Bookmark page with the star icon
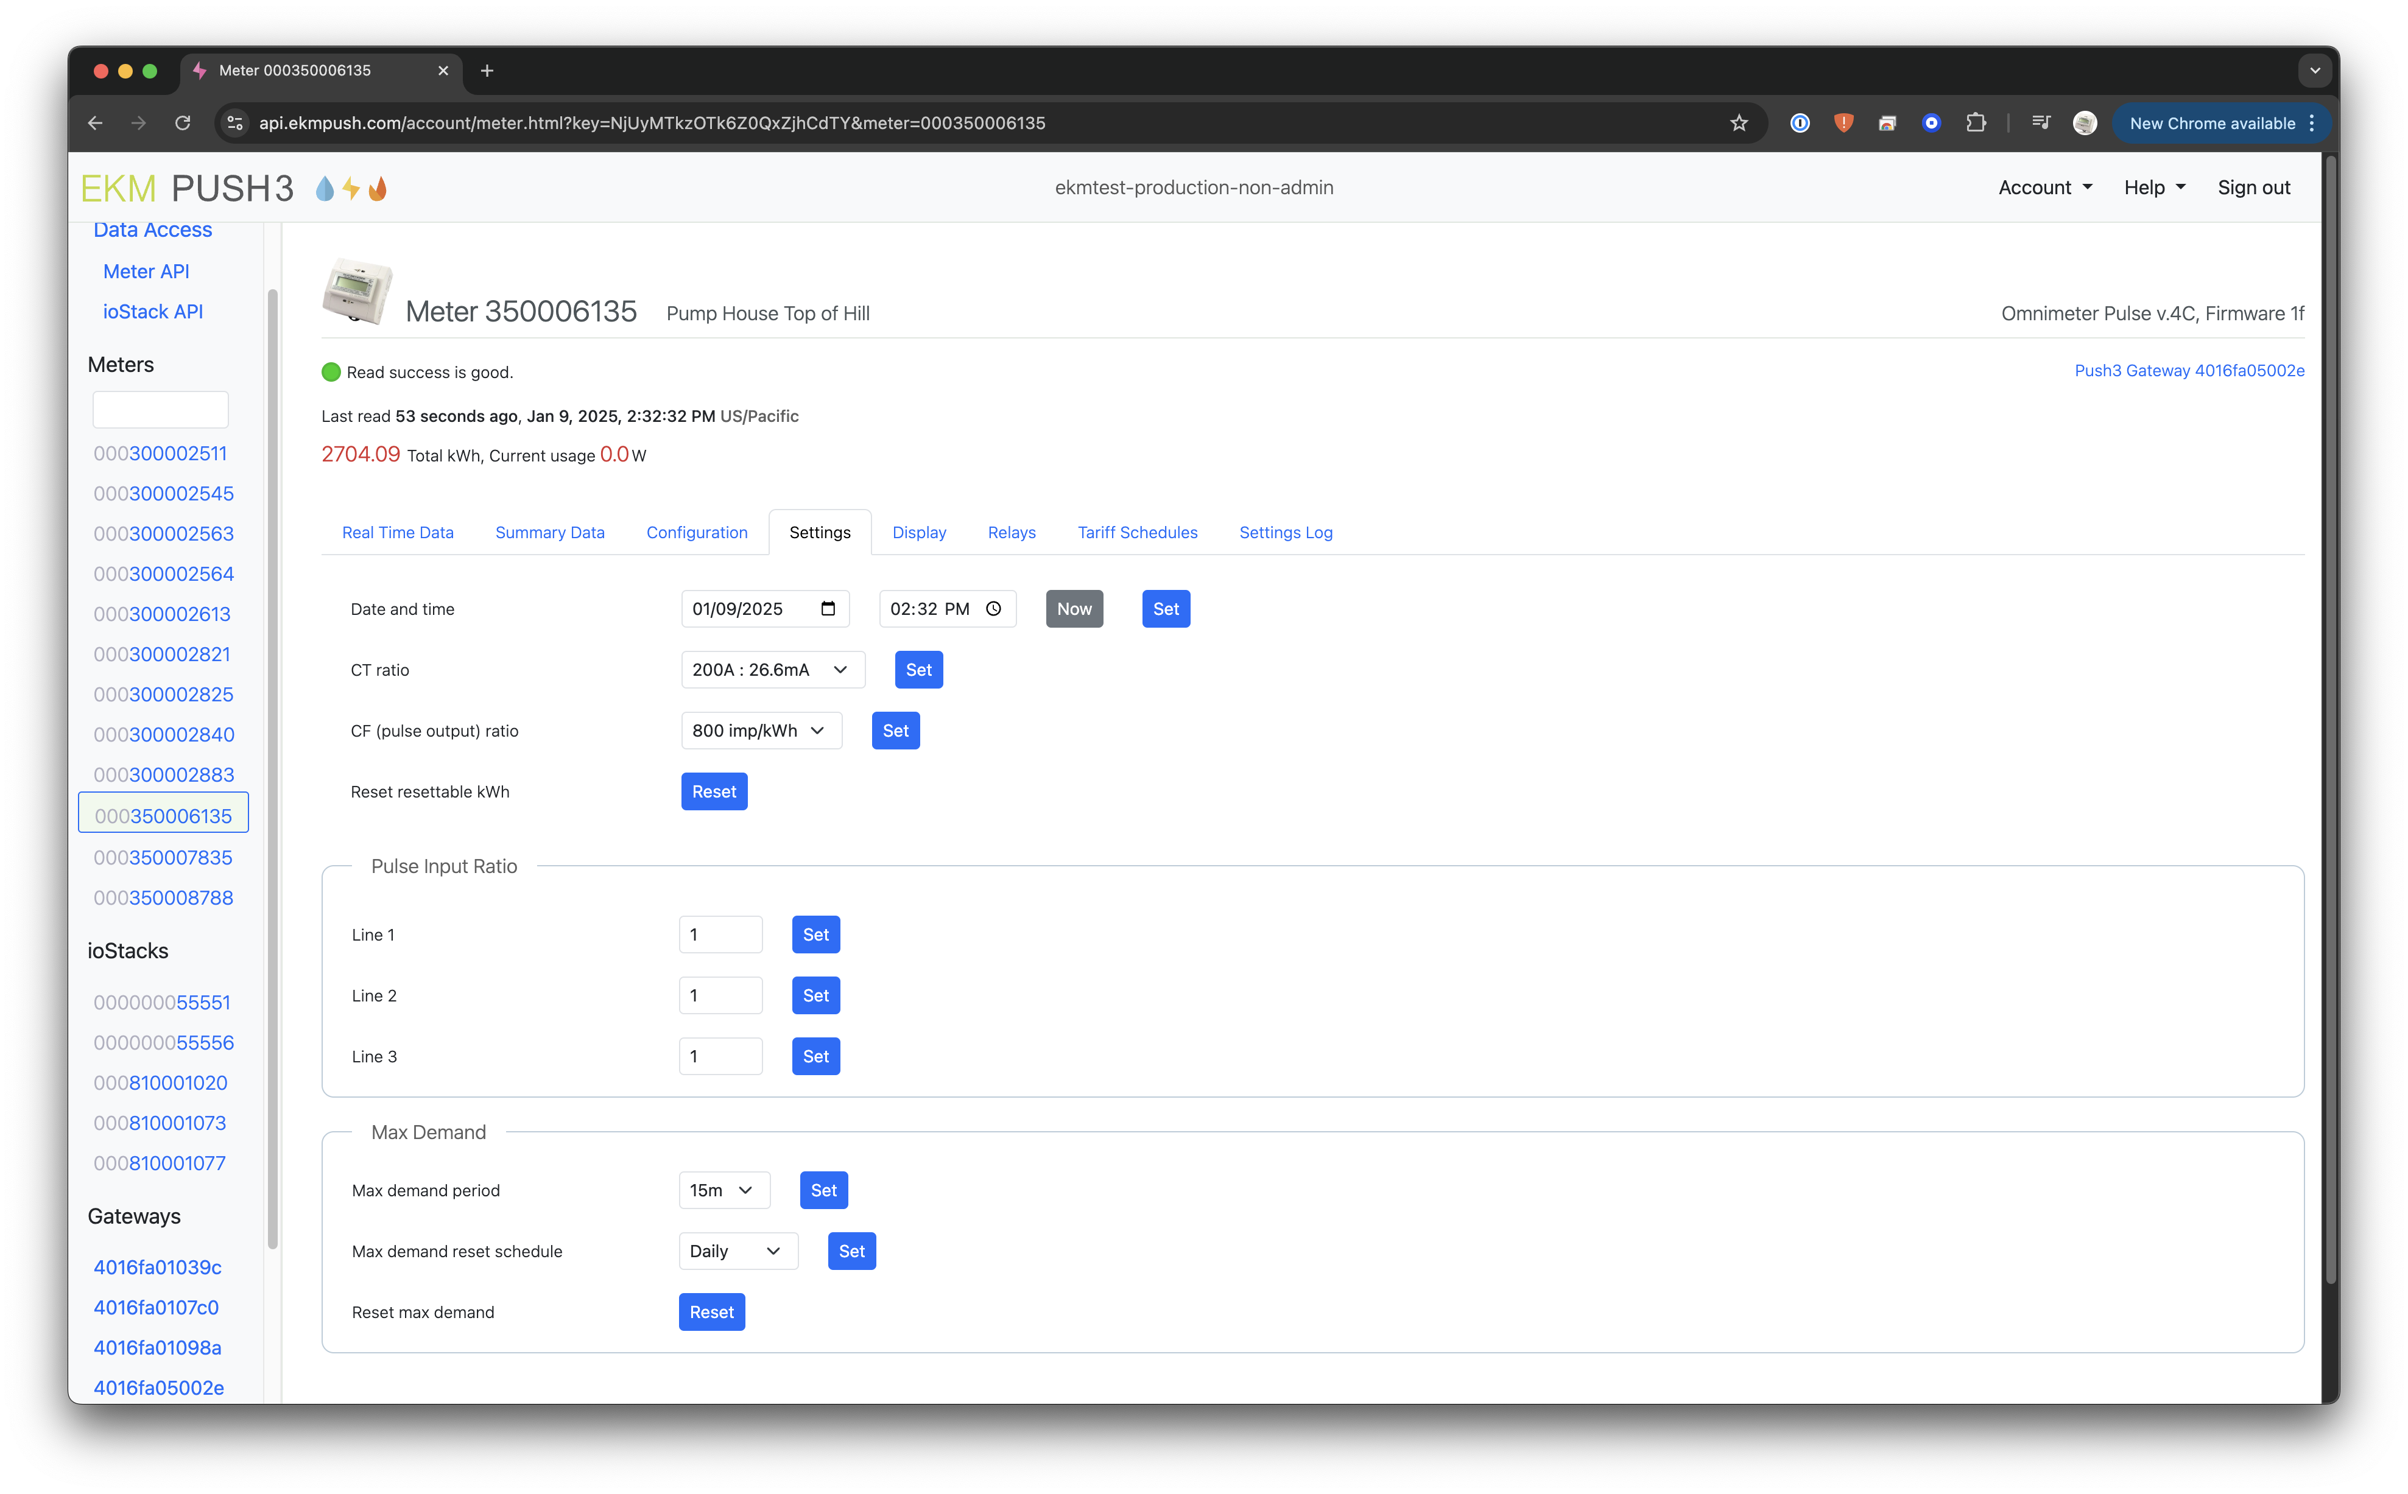Screen dimensions: 2408x1494 [x=1739, y=124]
